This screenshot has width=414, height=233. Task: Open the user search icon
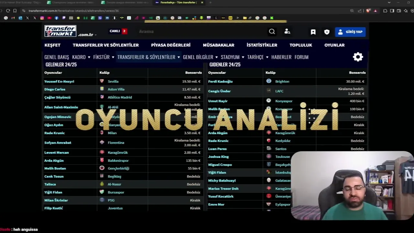pyautogui.click(x=287, y=31)
